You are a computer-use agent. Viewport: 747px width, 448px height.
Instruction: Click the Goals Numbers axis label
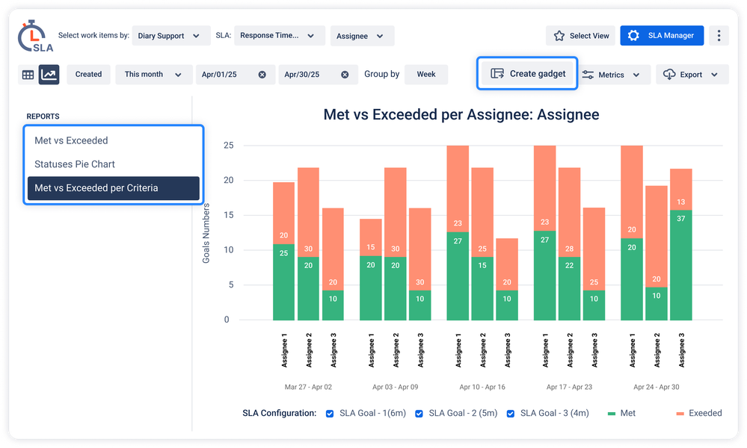click(x=206, y=233)
